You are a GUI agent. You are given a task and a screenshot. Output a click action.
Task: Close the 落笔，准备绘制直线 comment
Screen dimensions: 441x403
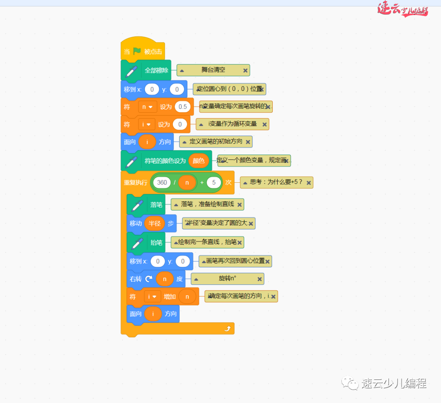[240, 204]
